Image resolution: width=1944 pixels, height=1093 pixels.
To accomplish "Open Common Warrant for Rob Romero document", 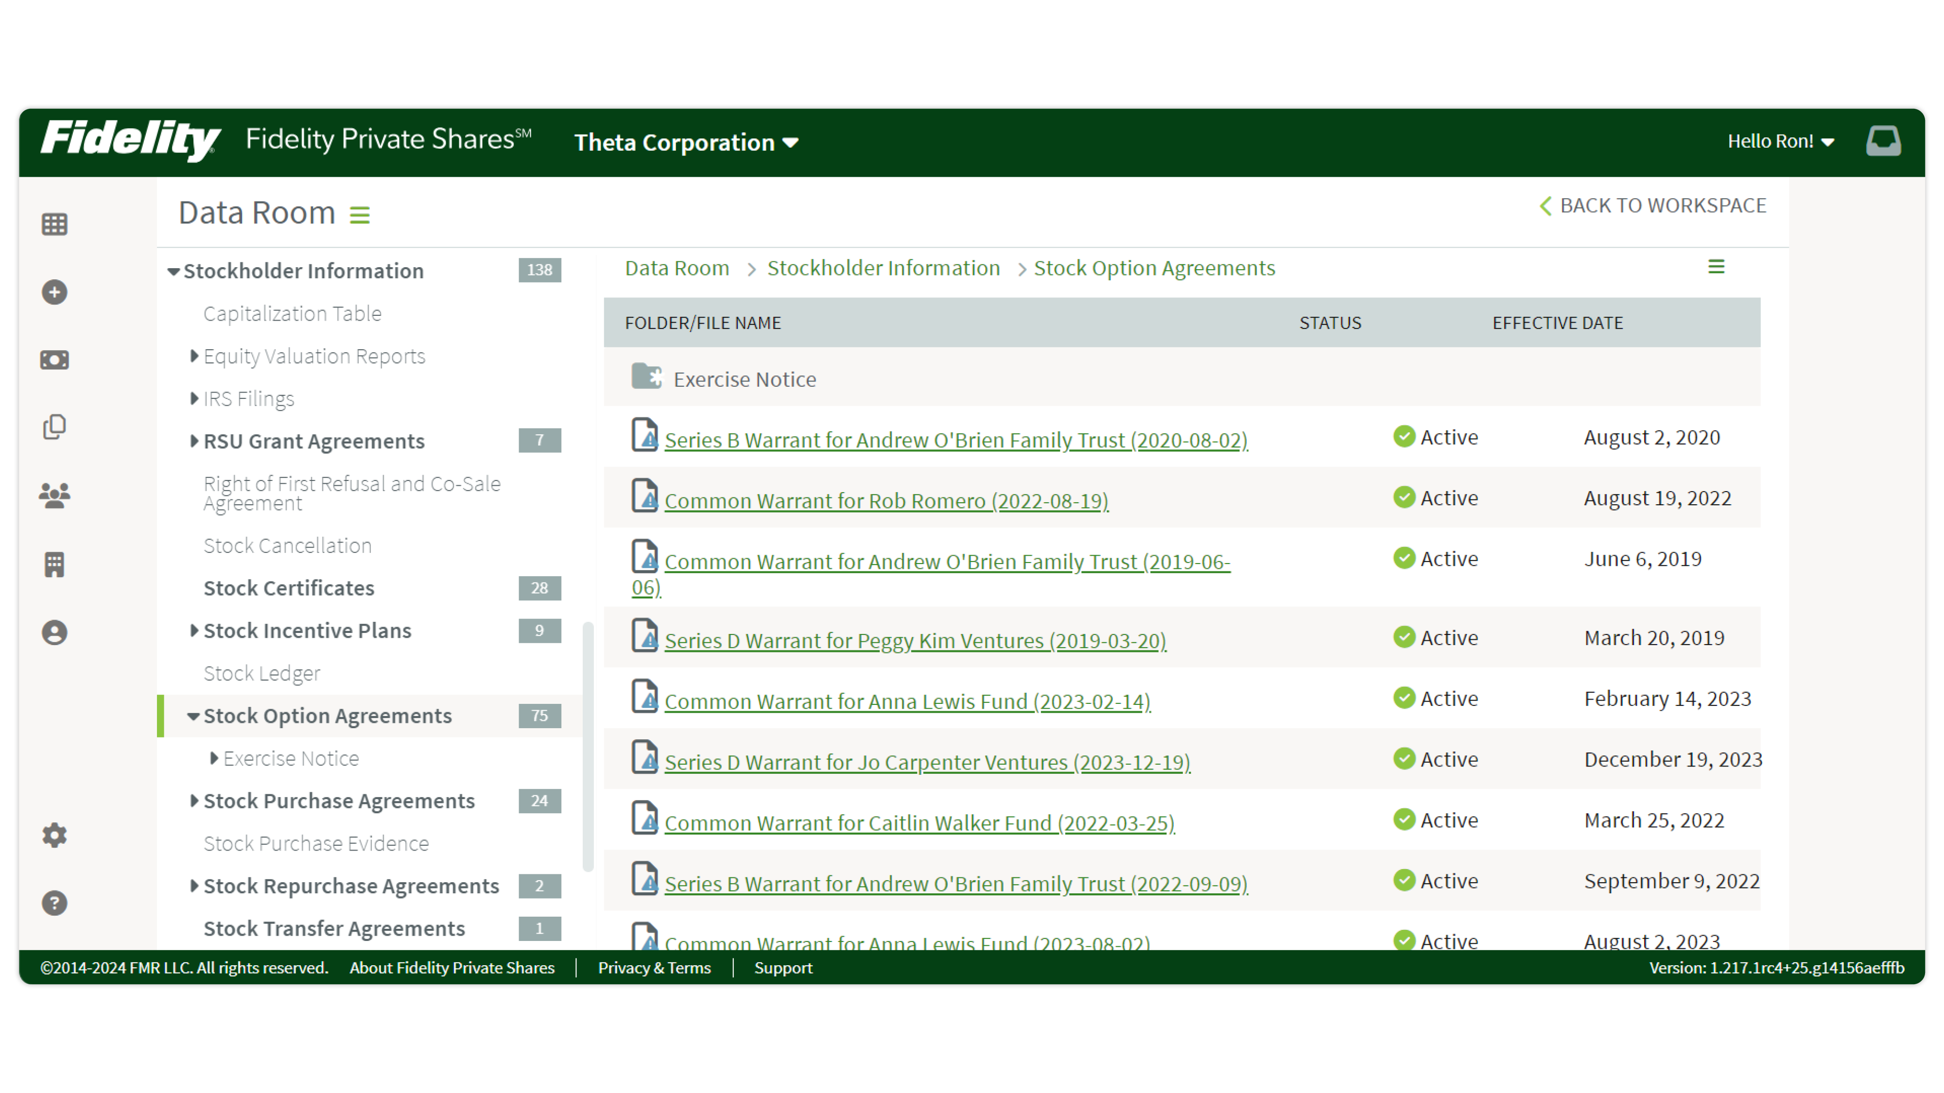I will click(886, 500).
